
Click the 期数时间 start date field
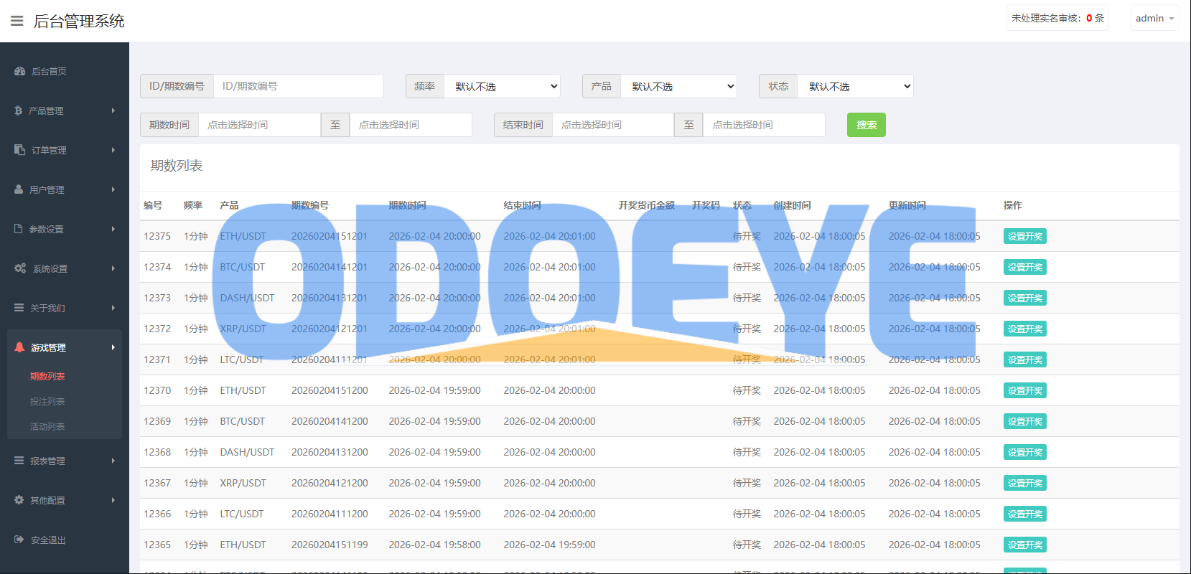click(x=259, y=125)
